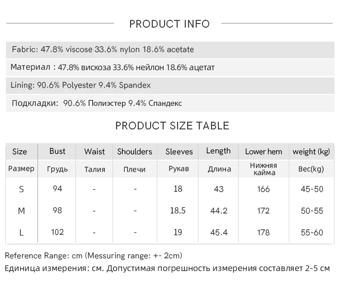Select the Bust column header
This screenshot has height=285, width=339.
(57, 151)
